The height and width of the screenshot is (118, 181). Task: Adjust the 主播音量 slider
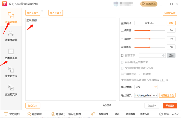150,31
